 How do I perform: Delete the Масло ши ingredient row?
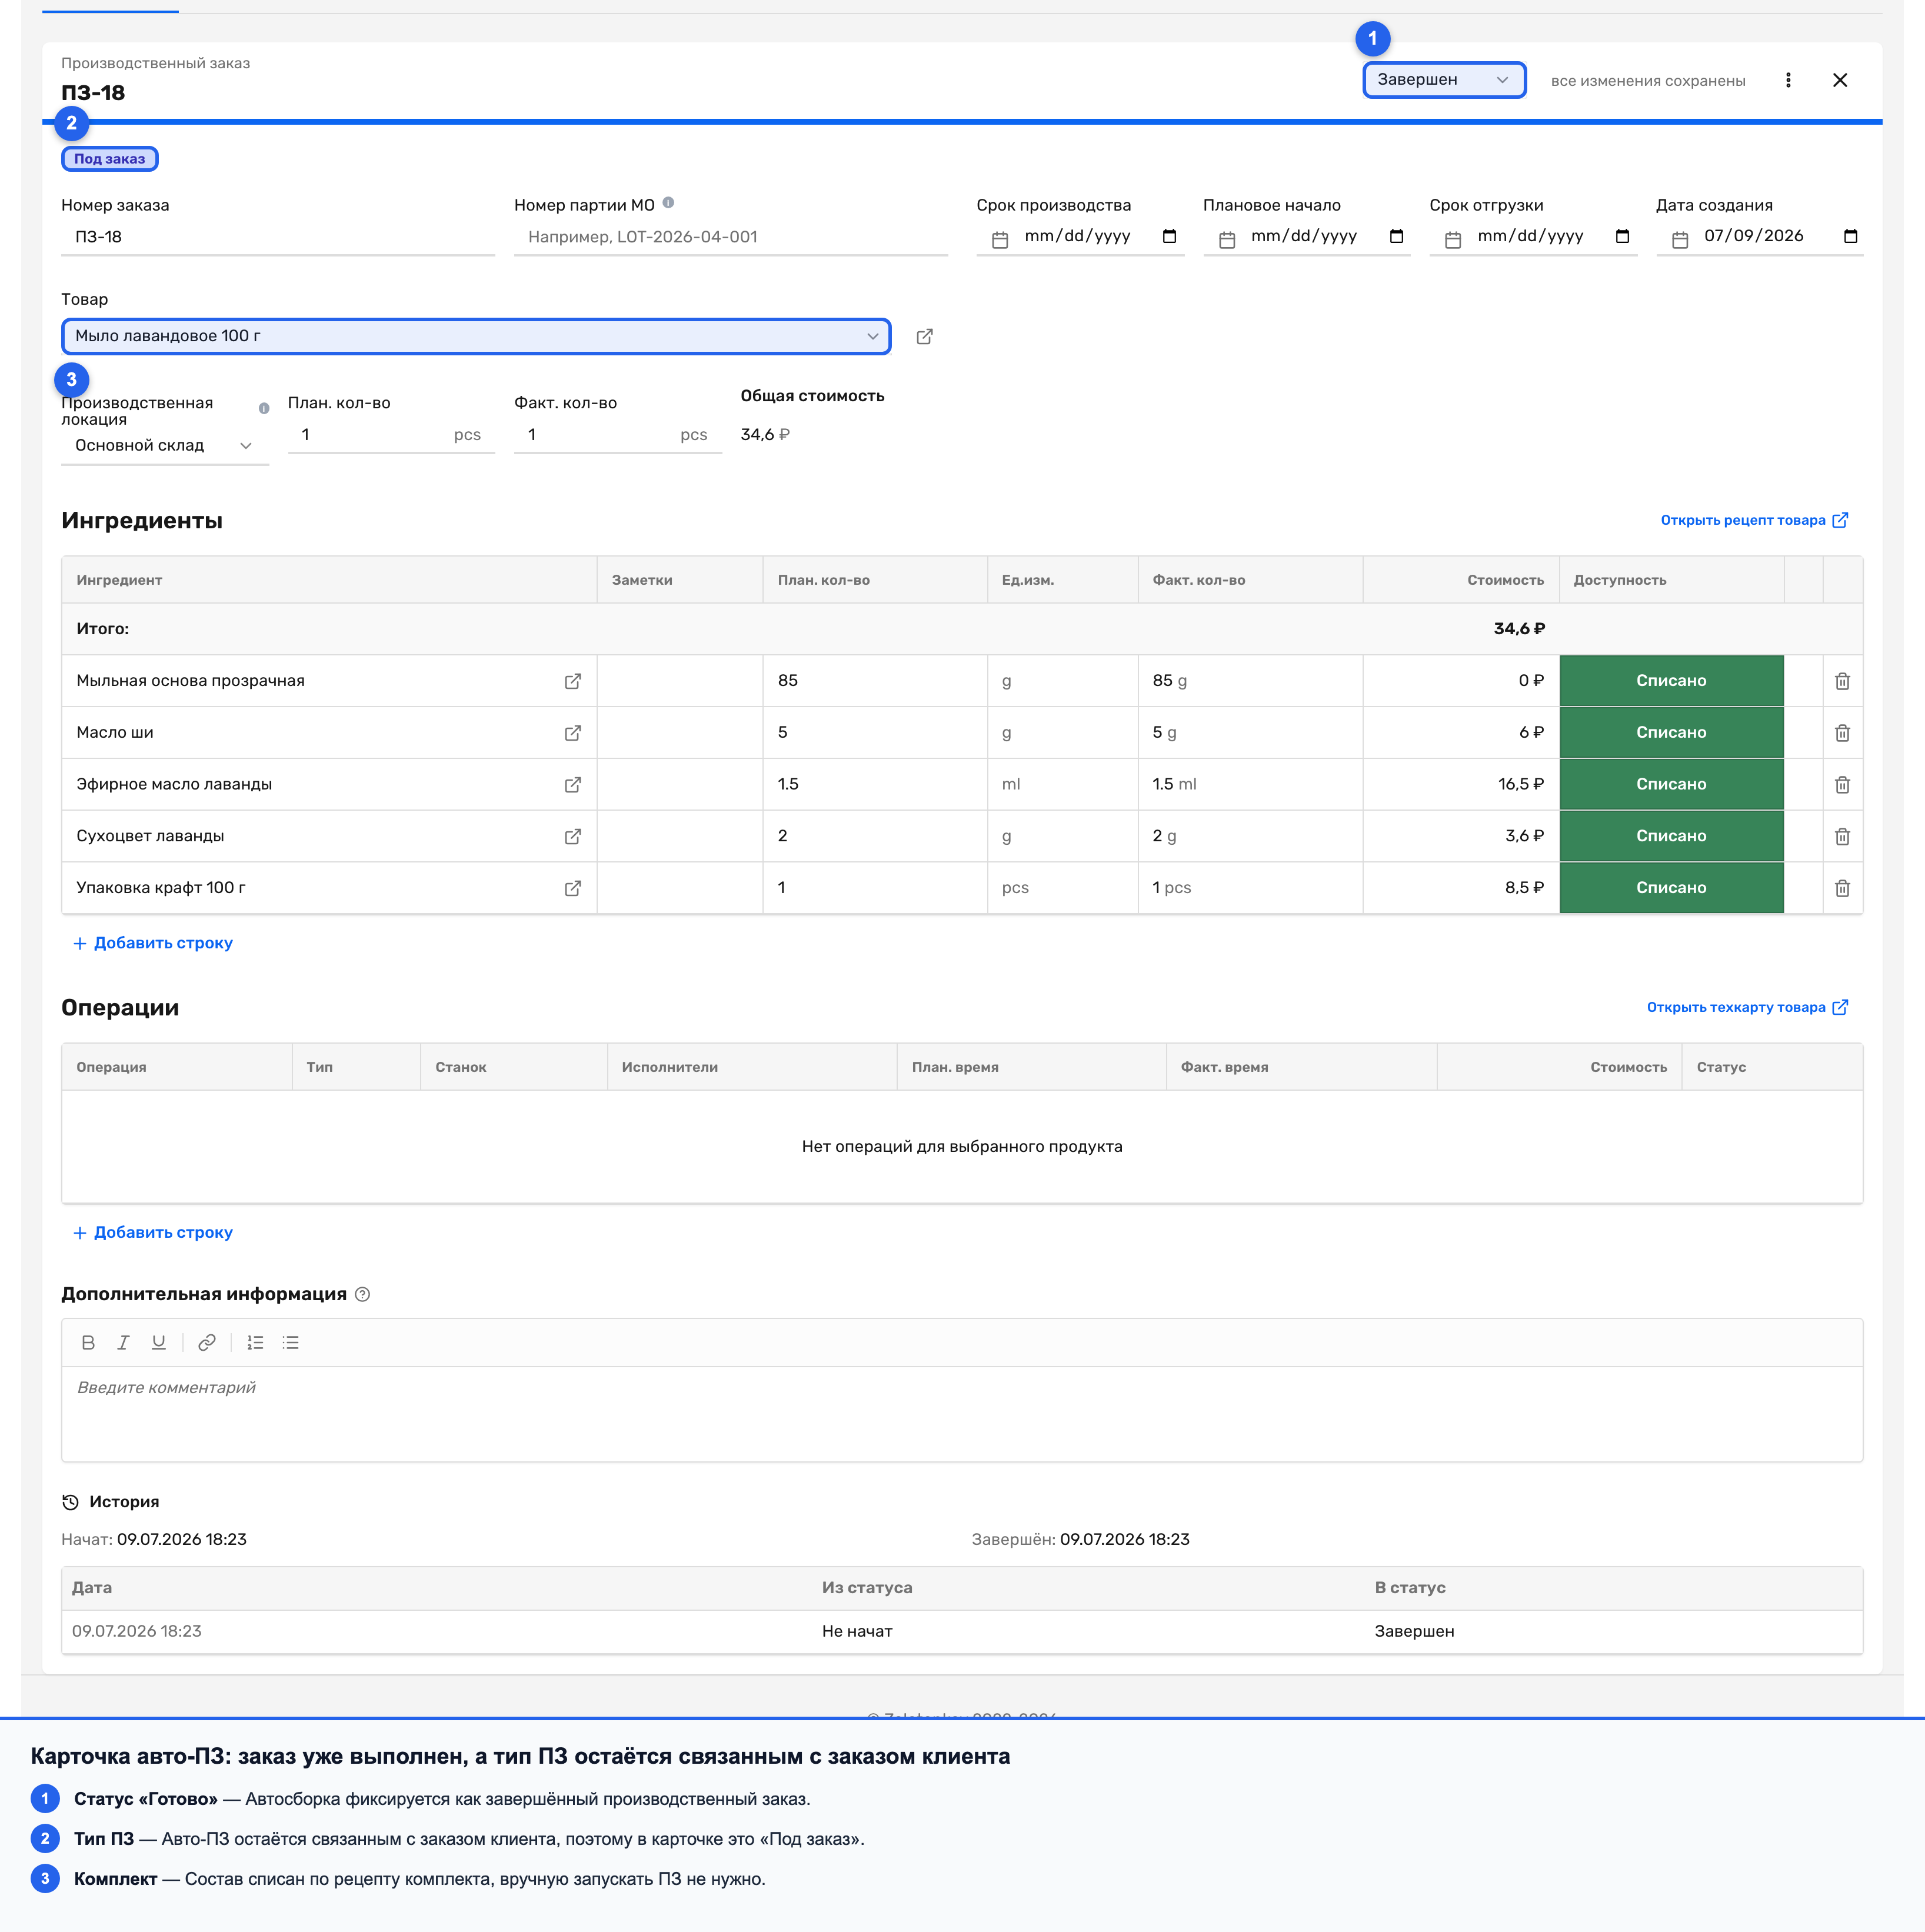pos(1842,733)
